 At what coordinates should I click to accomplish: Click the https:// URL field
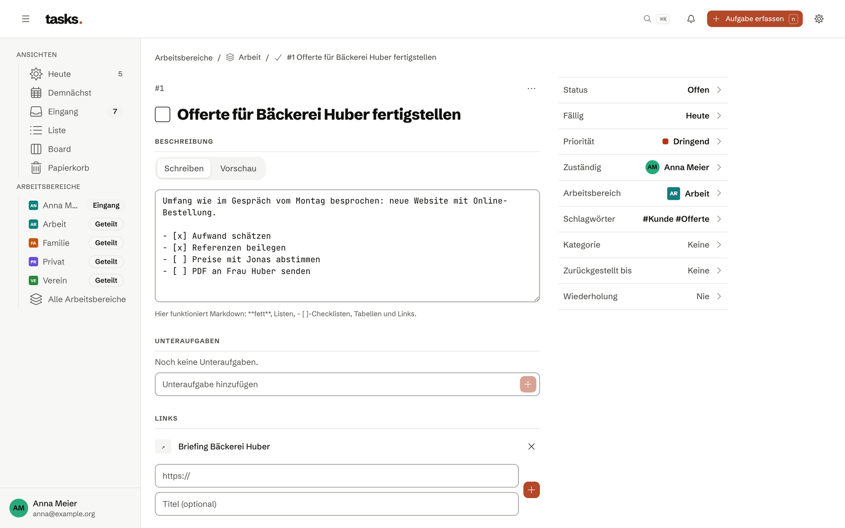tap(337, 476)
